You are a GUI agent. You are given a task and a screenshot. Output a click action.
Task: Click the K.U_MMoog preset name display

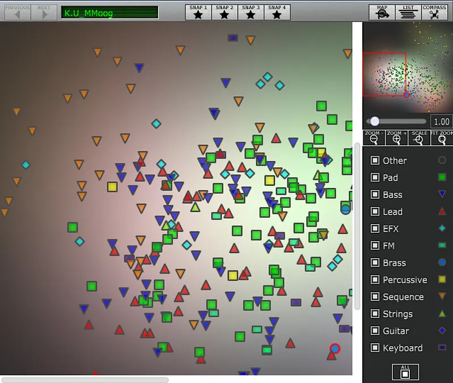pyautogui.click(x=109, y=12)
